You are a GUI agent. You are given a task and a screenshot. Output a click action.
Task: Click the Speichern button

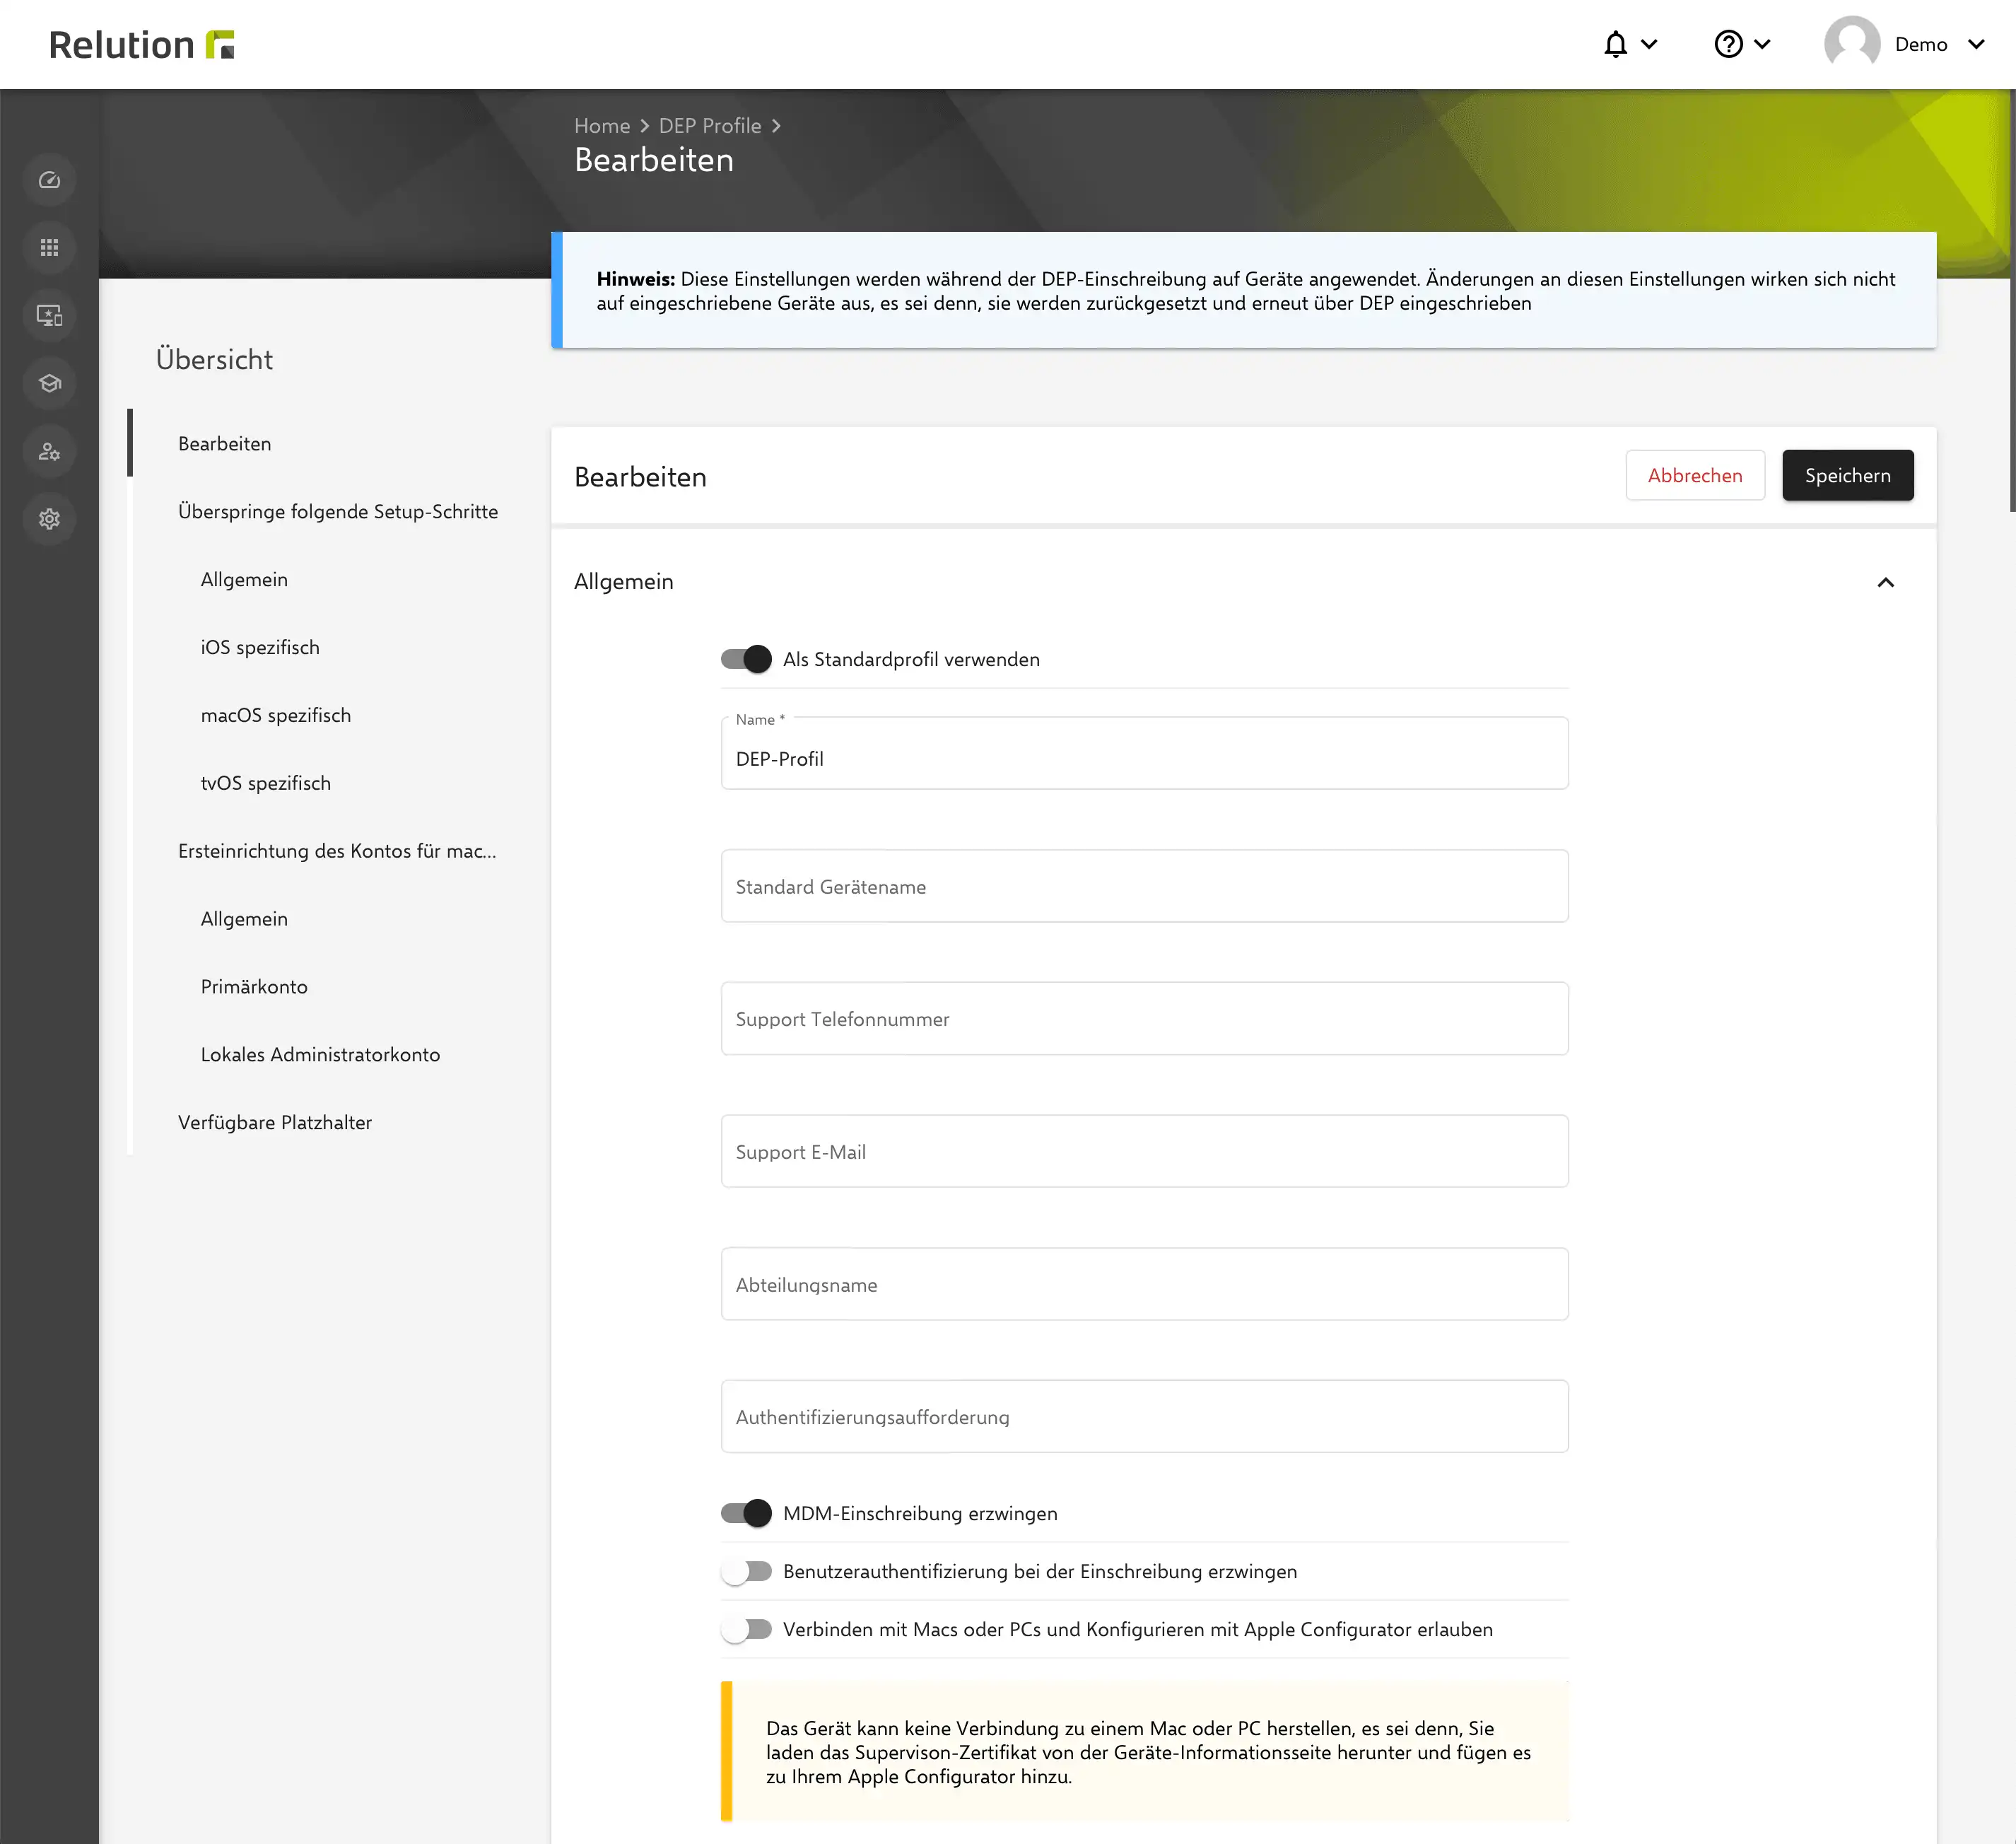pos(1847,475)
